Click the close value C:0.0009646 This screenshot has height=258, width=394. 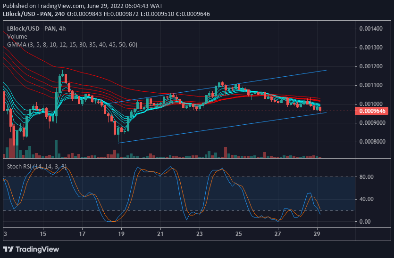pos(193,14)
